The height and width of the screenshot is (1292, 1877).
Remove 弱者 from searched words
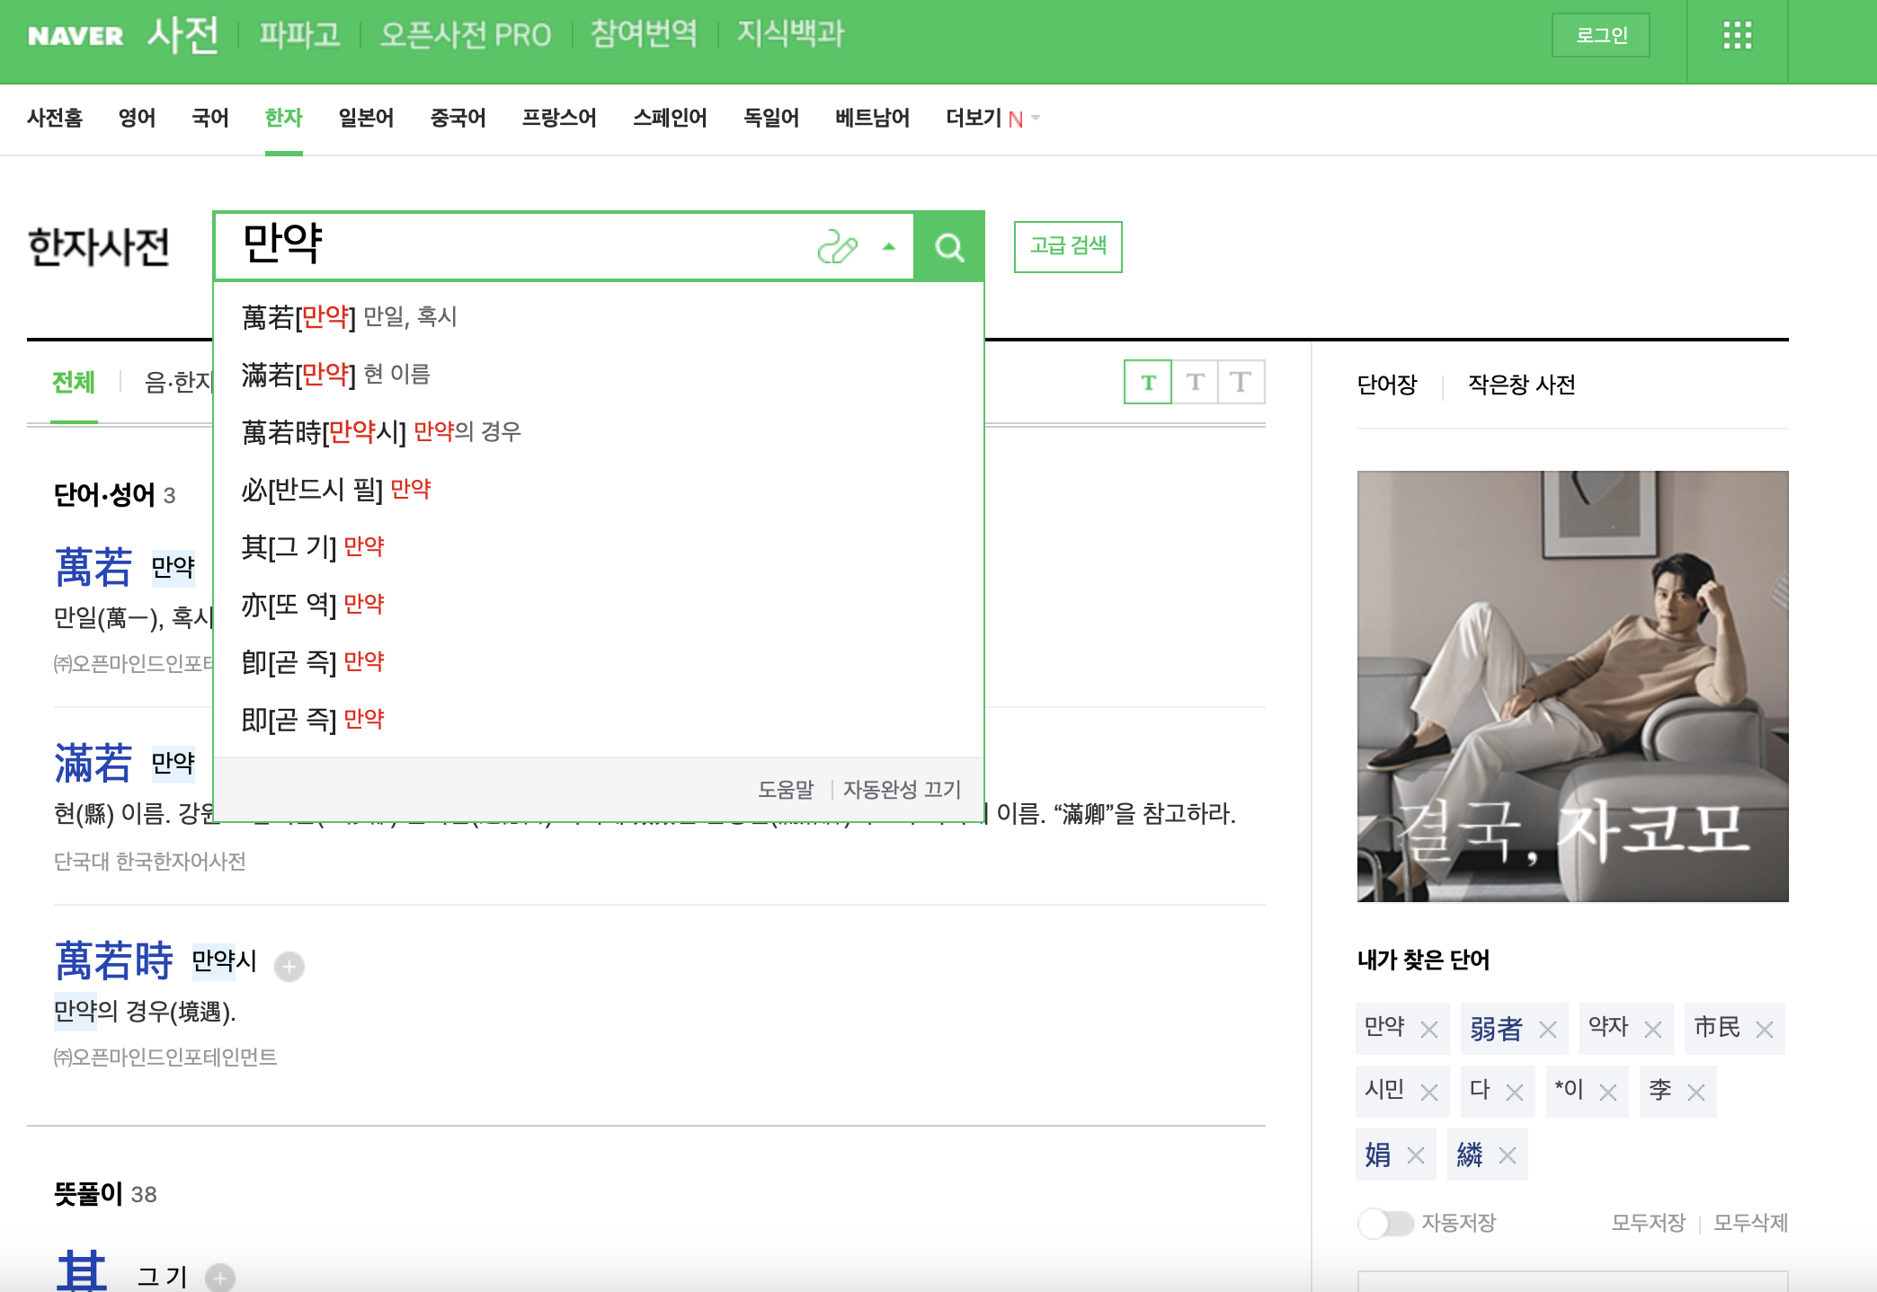pyautogui.click(x=1548, y=1030)
